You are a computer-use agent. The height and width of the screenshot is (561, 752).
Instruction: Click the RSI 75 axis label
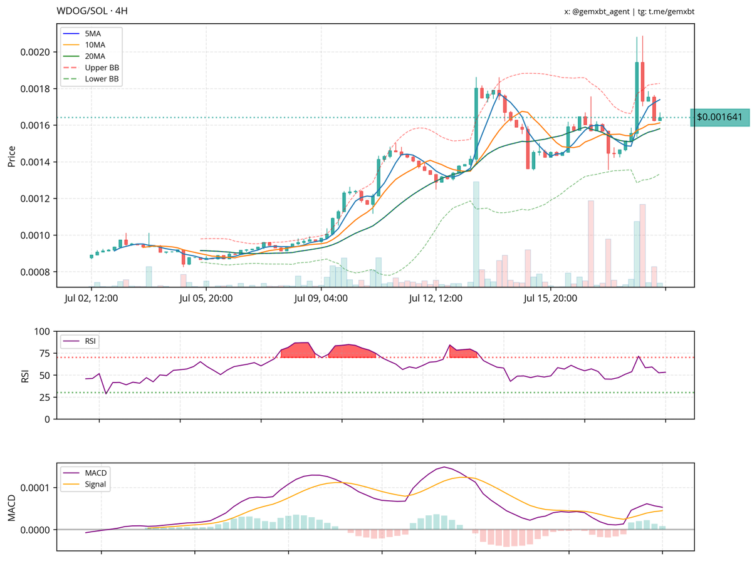tap(45, 353)
